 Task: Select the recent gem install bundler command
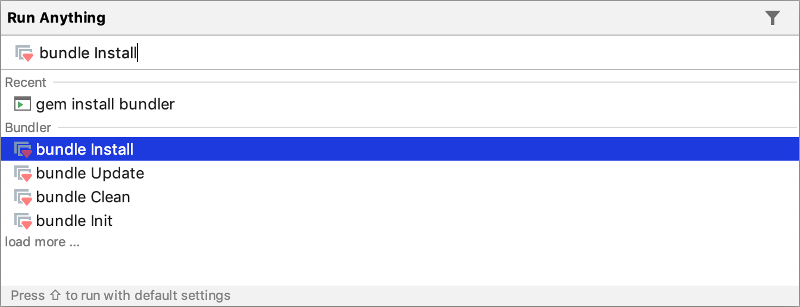tap(105, 105)
